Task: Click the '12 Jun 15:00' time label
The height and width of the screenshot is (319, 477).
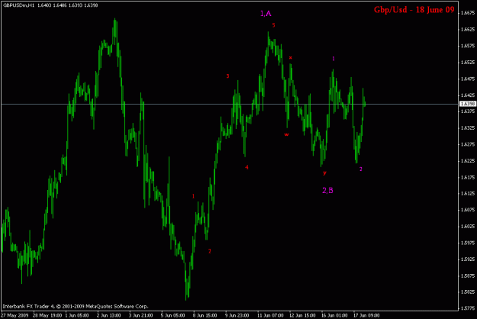Action: pos(302,315)
